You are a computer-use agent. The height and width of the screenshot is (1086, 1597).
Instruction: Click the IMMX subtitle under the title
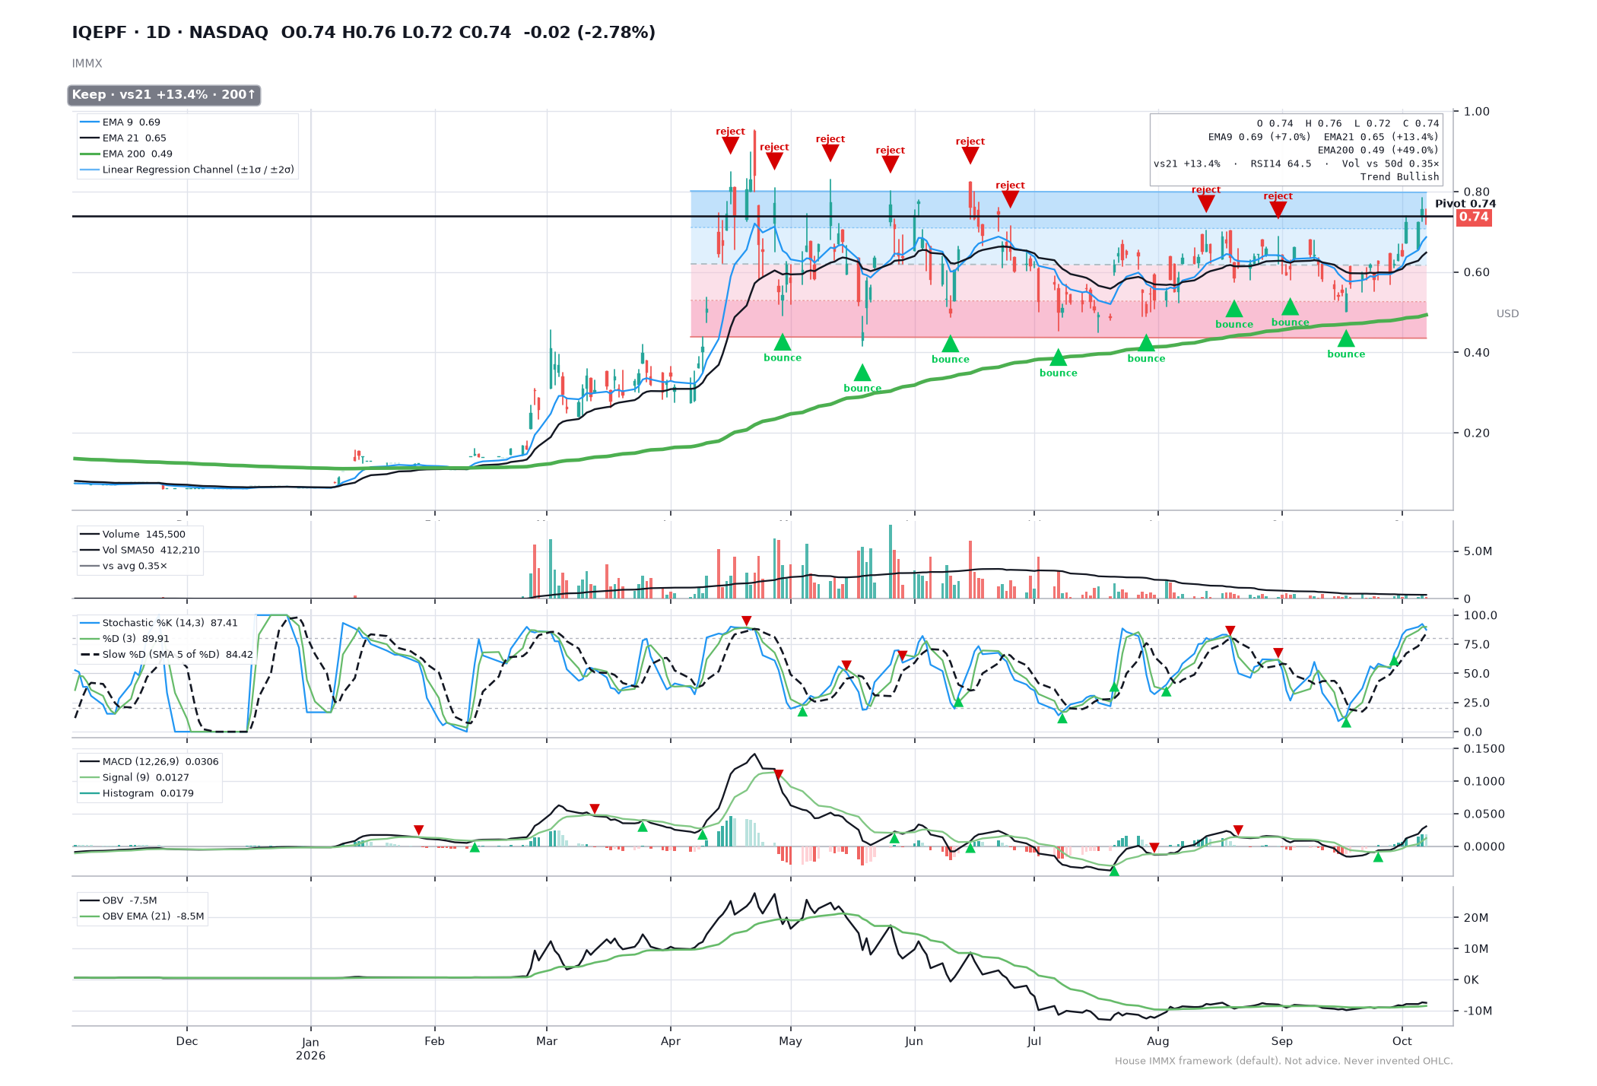click(87, 63)
